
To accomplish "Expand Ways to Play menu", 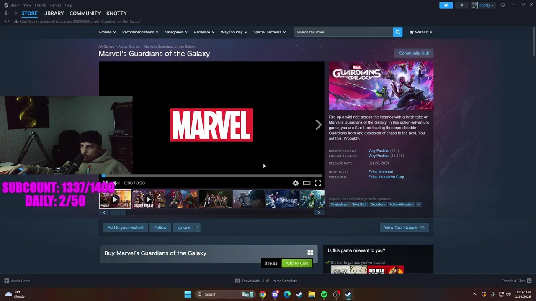I will click(x=234, y=32).
